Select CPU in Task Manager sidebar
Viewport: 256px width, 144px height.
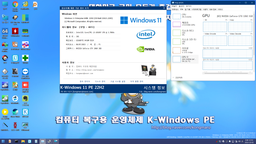coord(185,16)
